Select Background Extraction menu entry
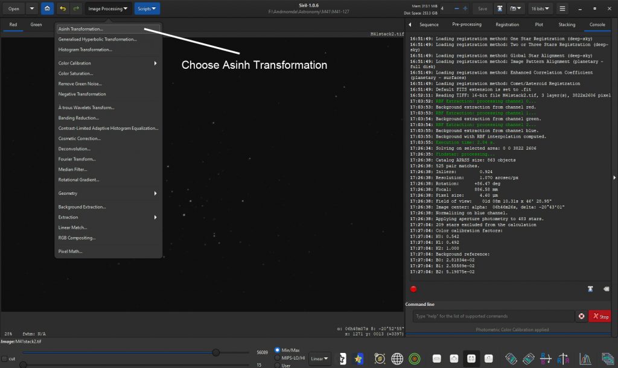 point(107,207)
